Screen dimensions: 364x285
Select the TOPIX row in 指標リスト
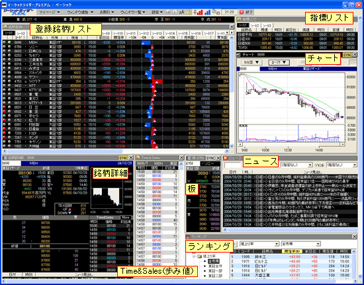[x=296, y=48]
